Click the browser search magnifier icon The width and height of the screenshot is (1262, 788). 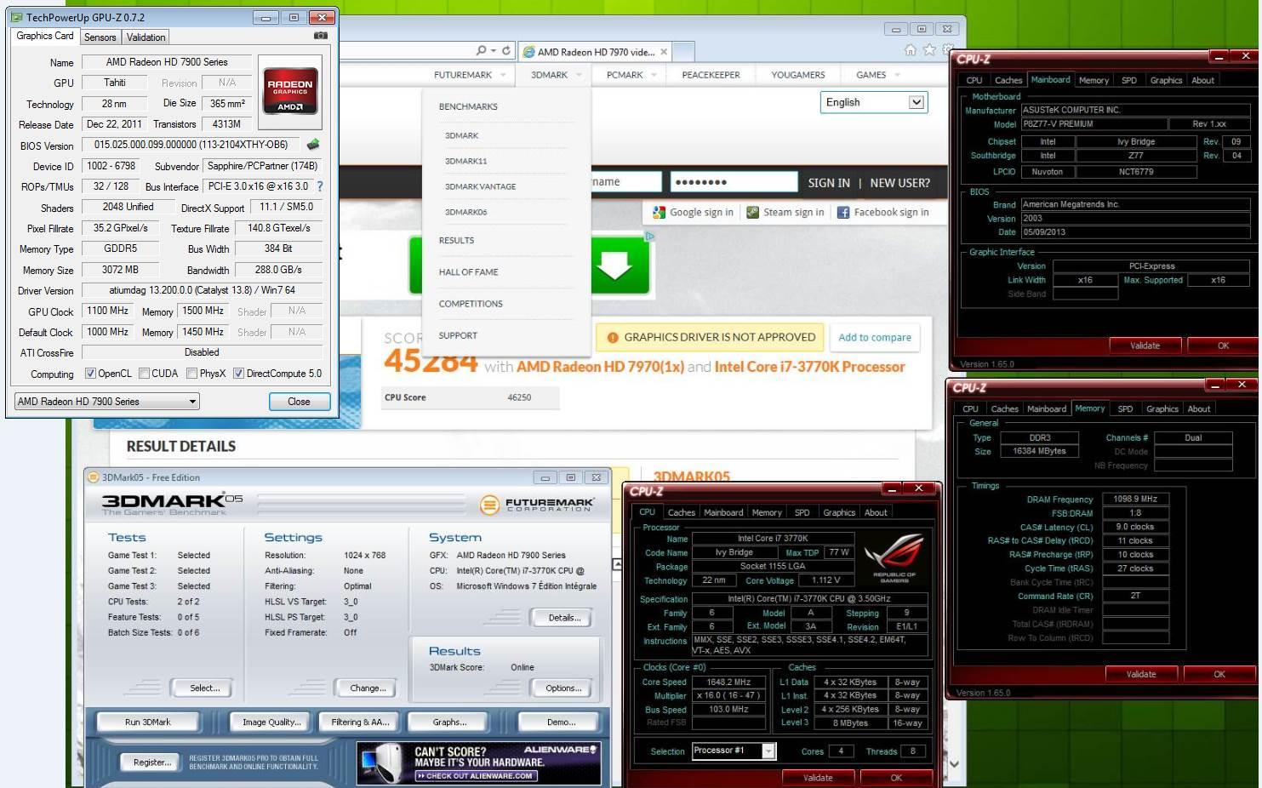tap(481, 51)
